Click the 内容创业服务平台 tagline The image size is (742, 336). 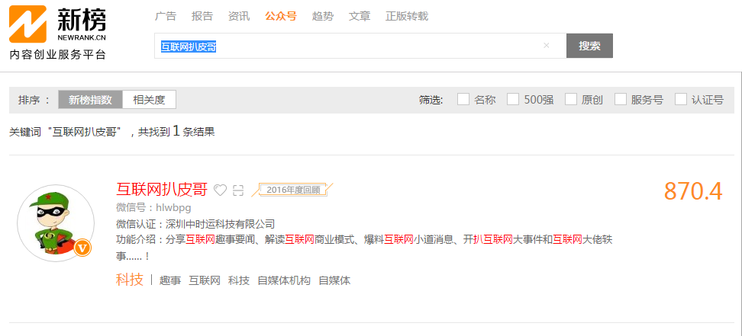point(58,55)
